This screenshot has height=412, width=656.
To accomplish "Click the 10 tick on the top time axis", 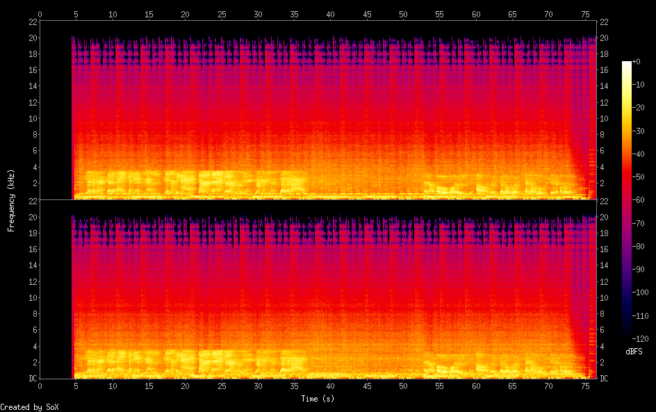I will (113, 14).
